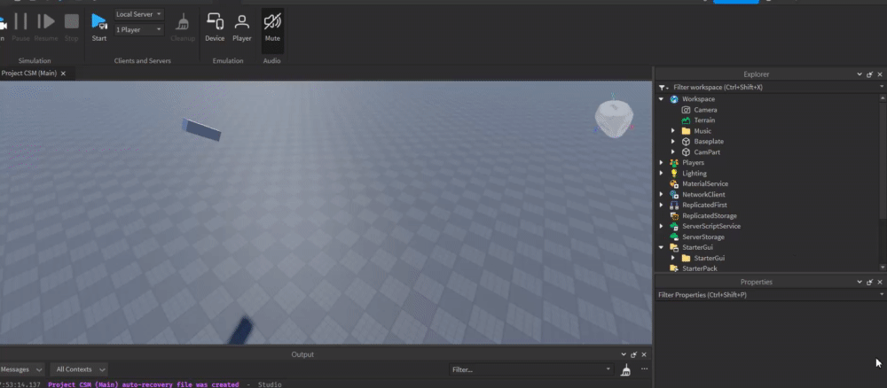
Task: Expand the Baseplate node
Action: [x=672, y=141]
